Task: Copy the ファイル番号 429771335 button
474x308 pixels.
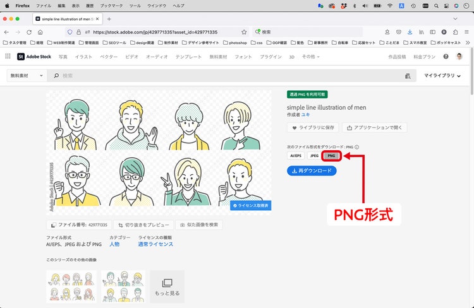Action: [x=79, y=225]
